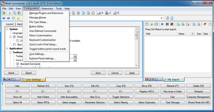This screenshot has width=214, height=112.
Task: Click the save floppy icon in File Search
Action: [156, 24]
